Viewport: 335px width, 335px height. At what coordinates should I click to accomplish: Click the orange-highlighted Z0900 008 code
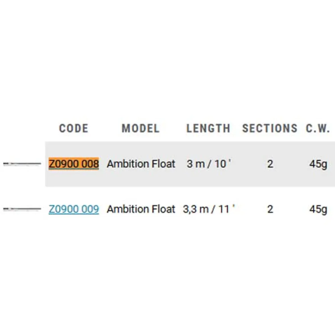pos(74,164)
